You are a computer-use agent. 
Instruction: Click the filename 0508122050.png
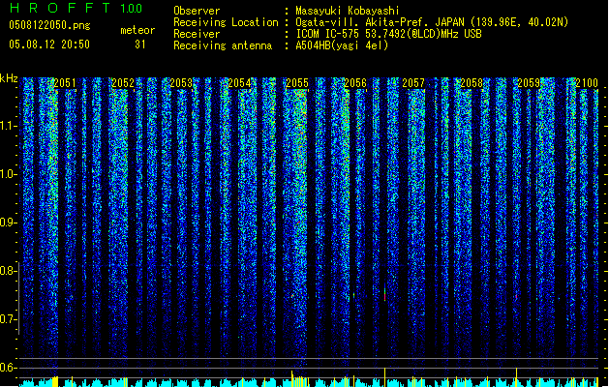click(49, 25)
